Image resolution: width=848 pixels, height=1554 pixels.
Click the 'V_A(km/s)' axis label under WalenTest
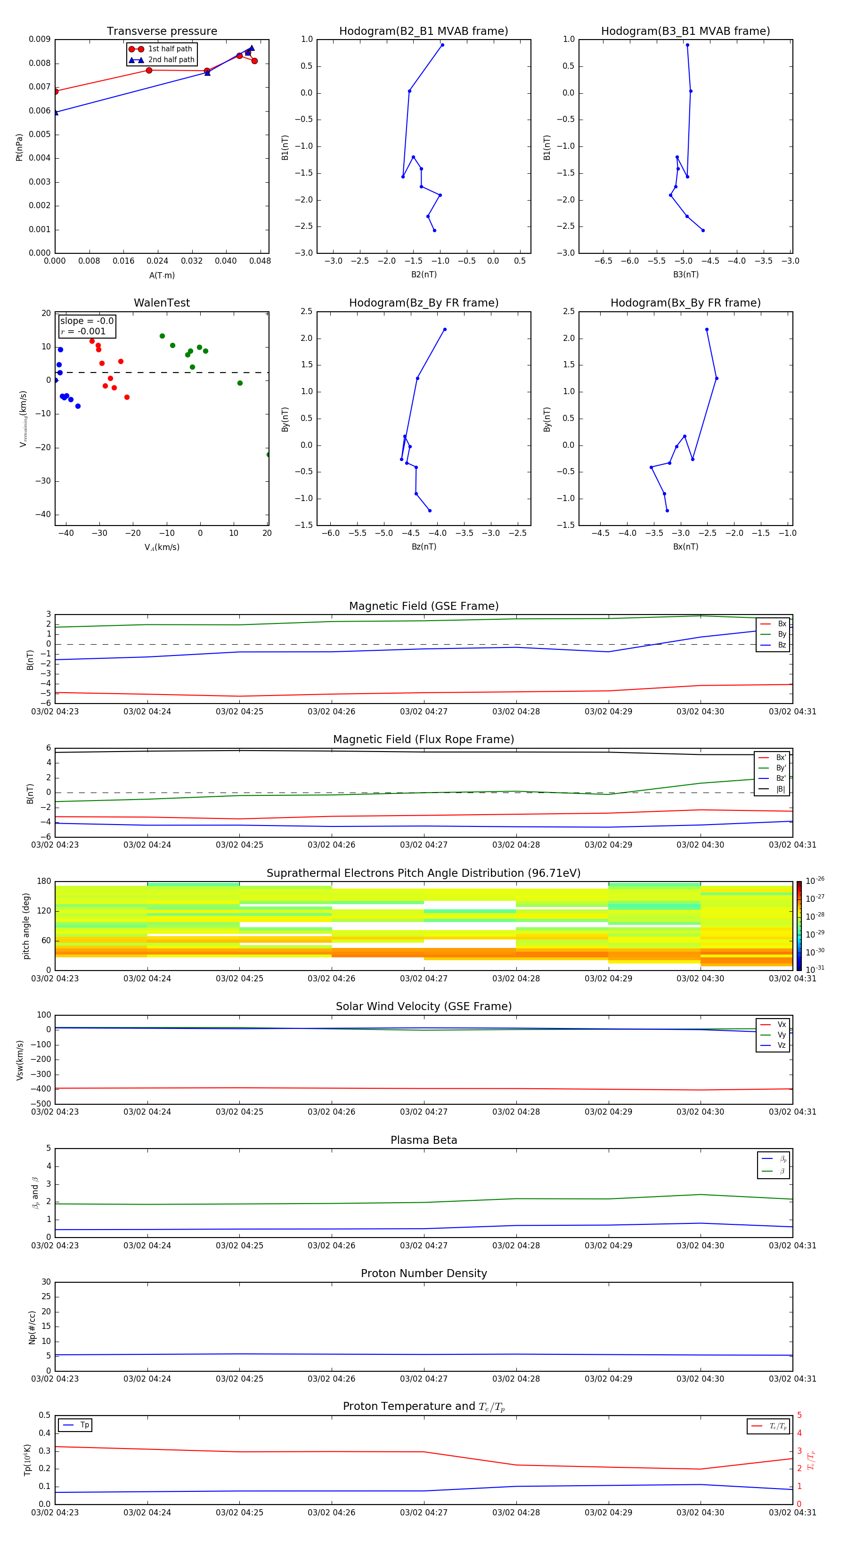162,547
